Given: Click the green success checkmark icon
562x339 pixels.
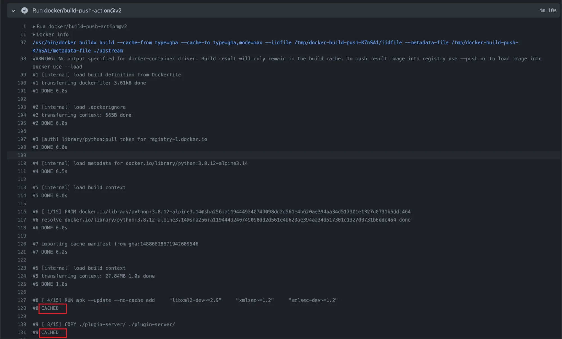Looking at the screenshot, I should [x=24, y=11].
